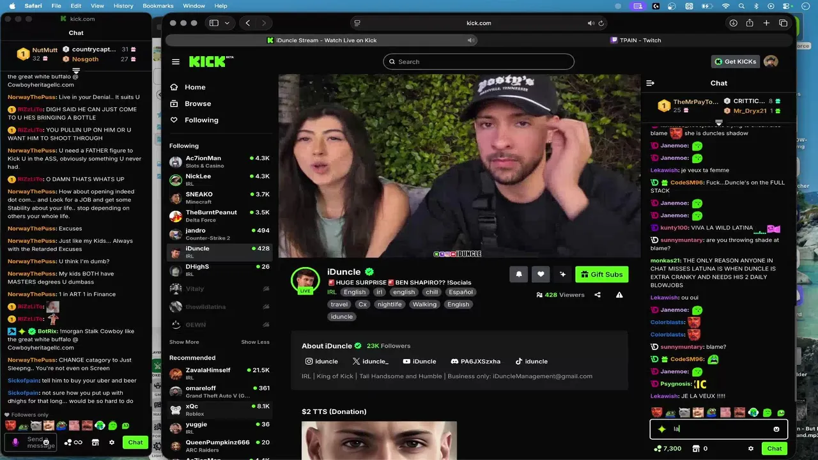Reload the kick.com page

(x=601, y=23)
